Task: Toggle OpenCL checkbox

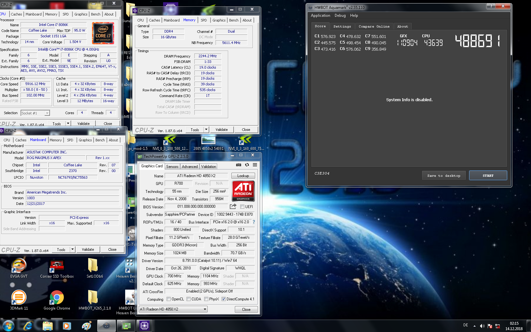Action: 168,299
